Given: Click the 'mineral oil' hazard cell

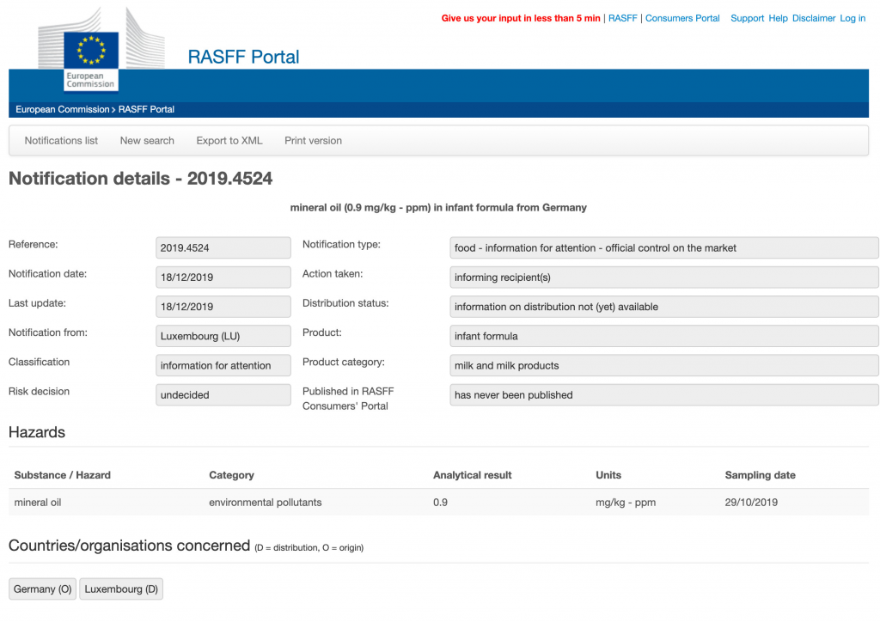Looking at the screenshot, I should point(38,503).
